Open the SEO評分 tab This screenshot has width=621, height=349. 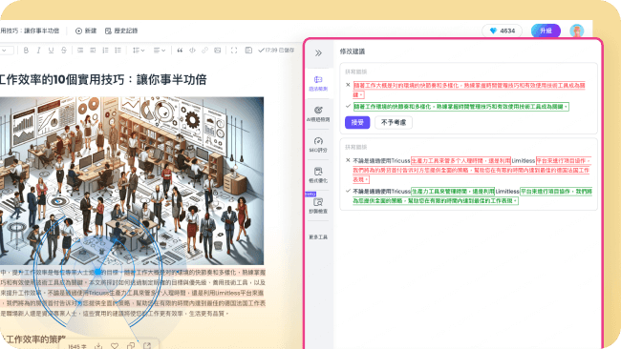pos(318,145)
